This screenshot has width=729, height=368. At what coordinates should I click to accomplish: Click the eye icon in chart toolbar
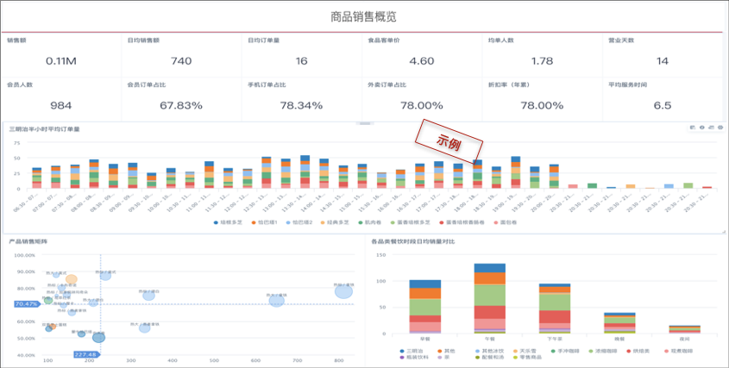(702, 128)
